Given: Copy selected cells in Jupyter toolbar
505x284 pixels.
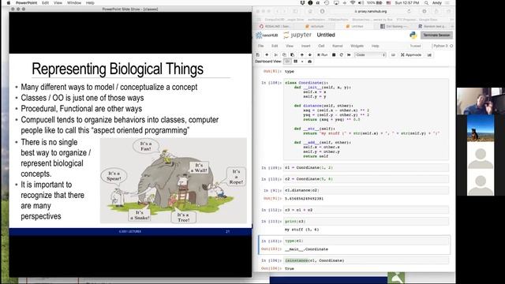Looking at the screenshot, I should [284, 54].
